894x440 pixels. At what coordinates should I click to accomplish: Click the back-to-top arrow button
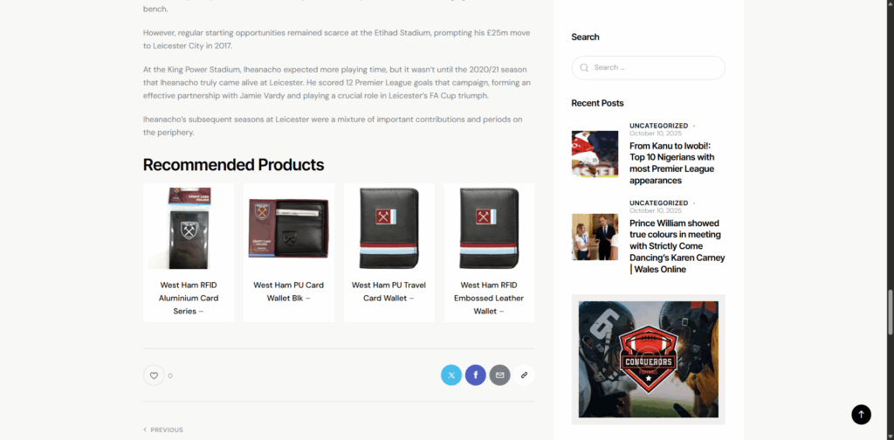(x=861, y=415)
